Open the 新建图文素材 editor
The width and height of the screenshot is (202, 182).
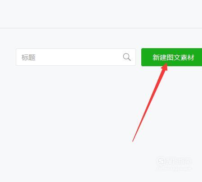click(x=172, y=57)
